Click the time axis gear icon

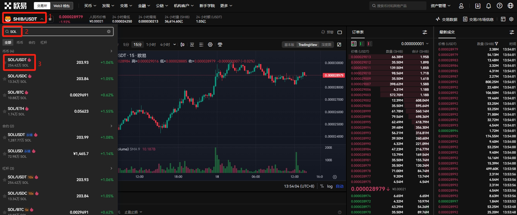pos(335,177)
